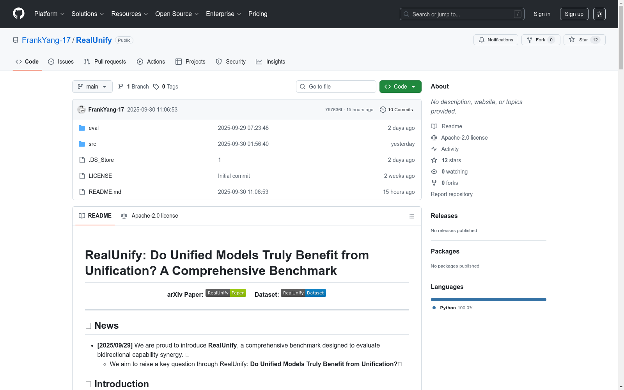Open the green Code dropdown
624x390 pixels.
[401, 87]
